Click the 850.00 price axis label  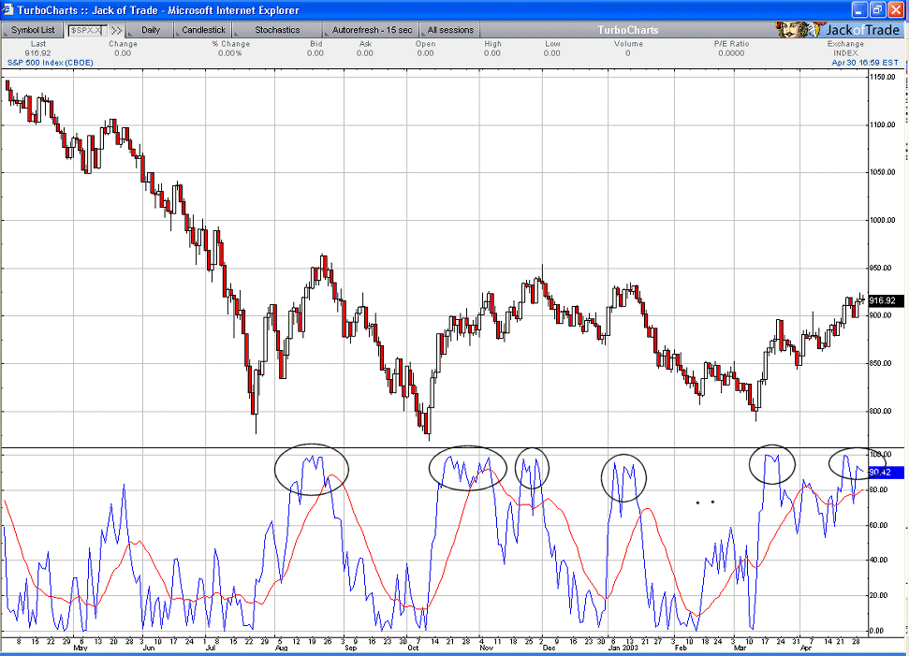(881, 363)
